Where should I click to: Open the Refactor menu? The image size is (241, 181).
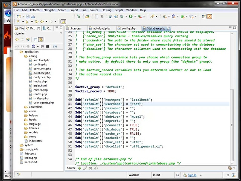point(35,10)
